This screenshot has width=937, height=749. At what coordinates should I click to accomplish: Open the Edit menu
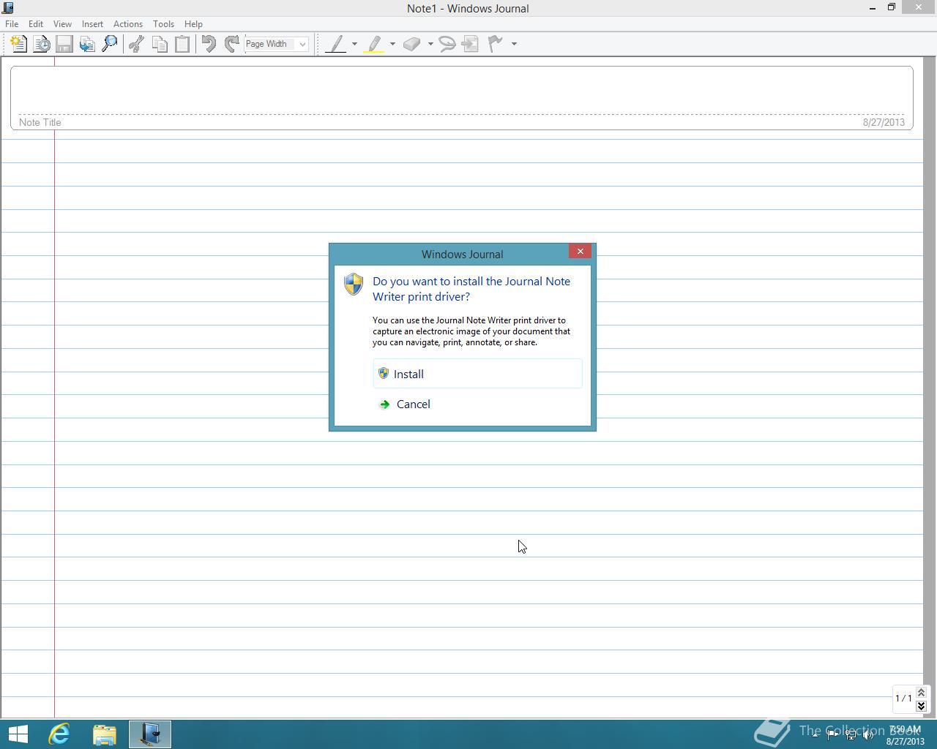click(x=35, y=24)
